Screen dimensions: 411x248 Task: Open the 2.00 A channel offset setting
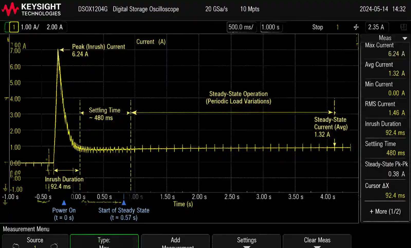point(54,27)
